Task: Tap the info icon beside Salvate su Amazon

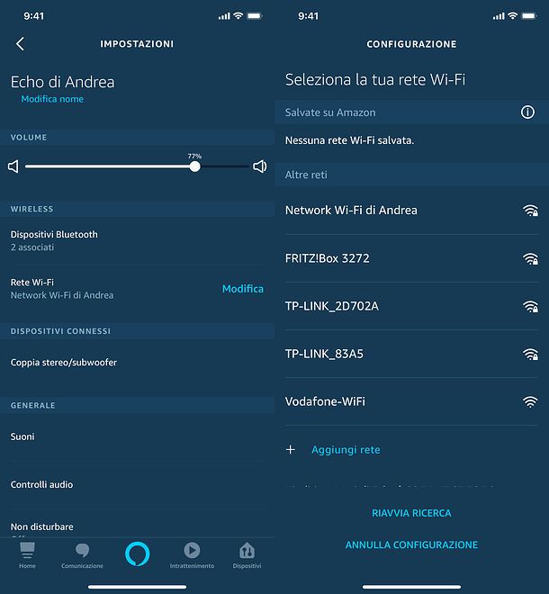Action: tap(527, 112)
